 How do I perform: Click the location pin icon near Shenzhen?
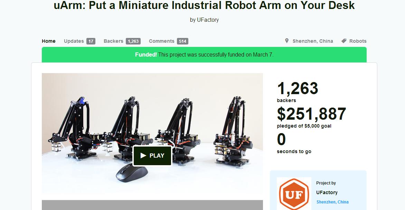point(287,41)
